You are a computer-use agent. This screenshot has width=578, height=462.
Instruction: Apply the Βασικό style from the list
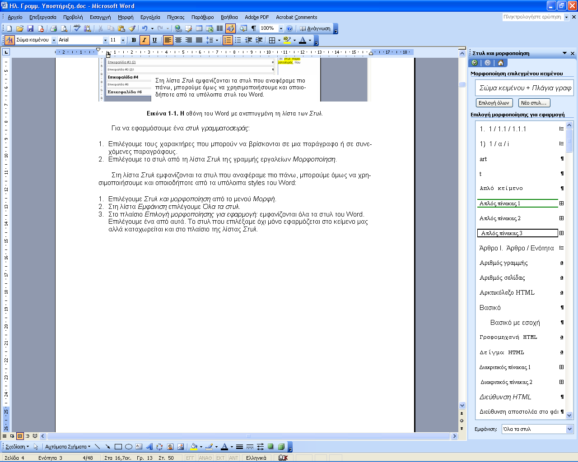click(x=521, y=308)
